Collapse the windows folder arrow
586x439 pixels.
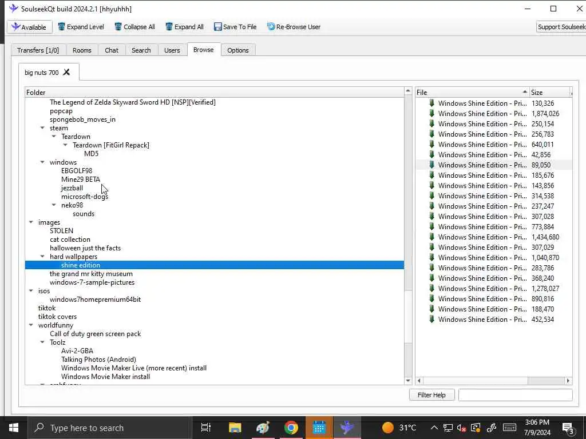[x=42, y=162]
